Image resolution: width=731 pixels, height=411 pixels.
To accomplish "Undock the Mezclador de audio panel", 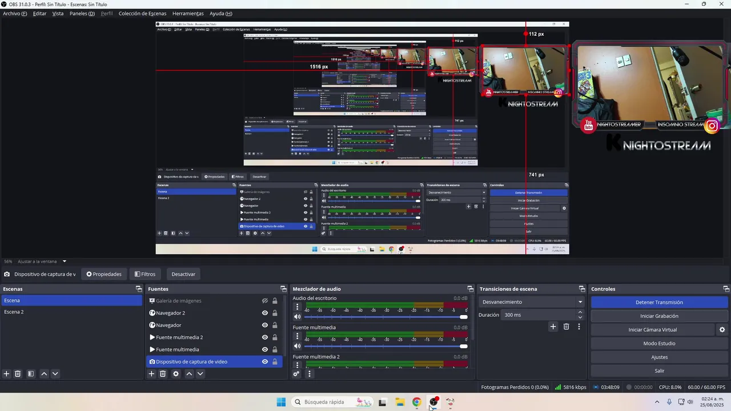I will (x=470, y=289).
